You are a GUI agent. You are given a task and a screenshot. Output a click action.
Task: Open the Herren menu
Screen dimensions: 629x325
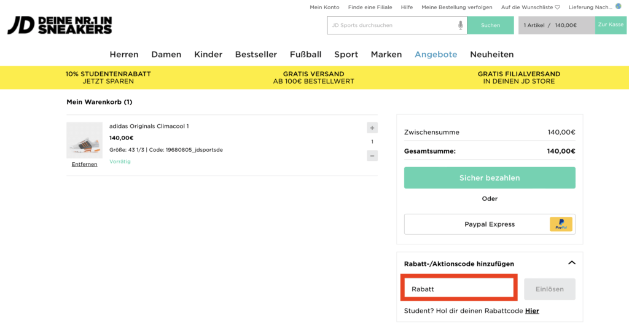pyautogui.click(x=124, y=55)
